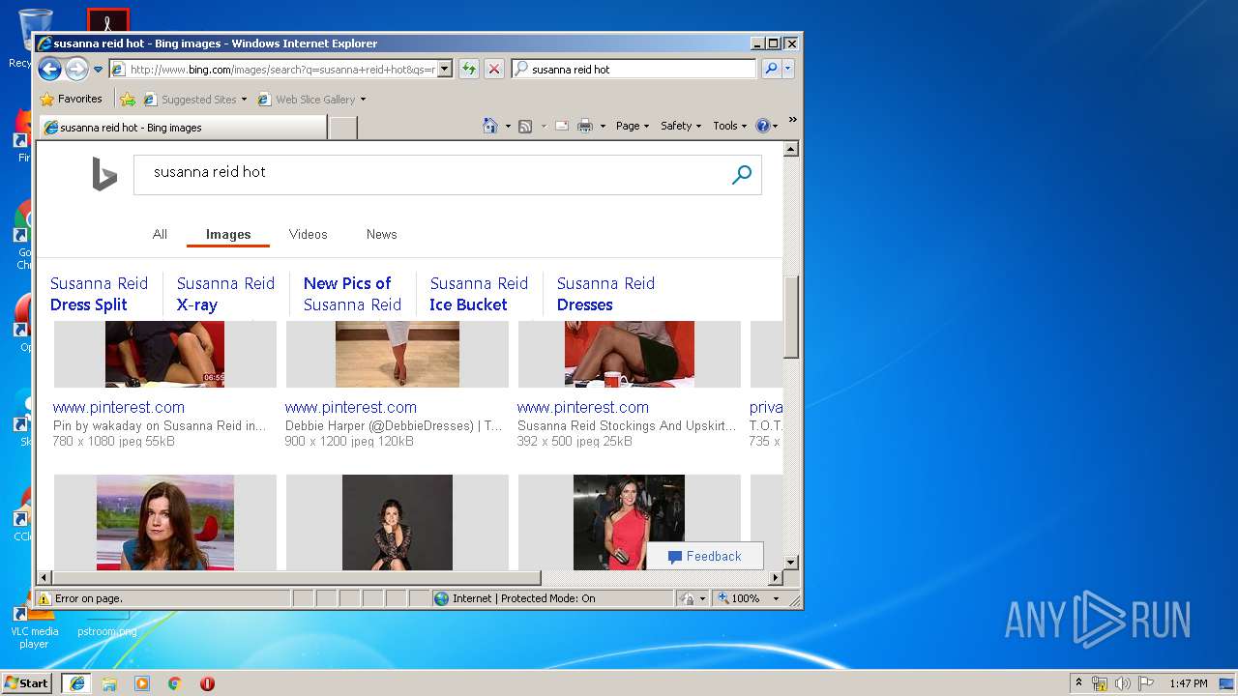Click the network tray icon

1100,683
